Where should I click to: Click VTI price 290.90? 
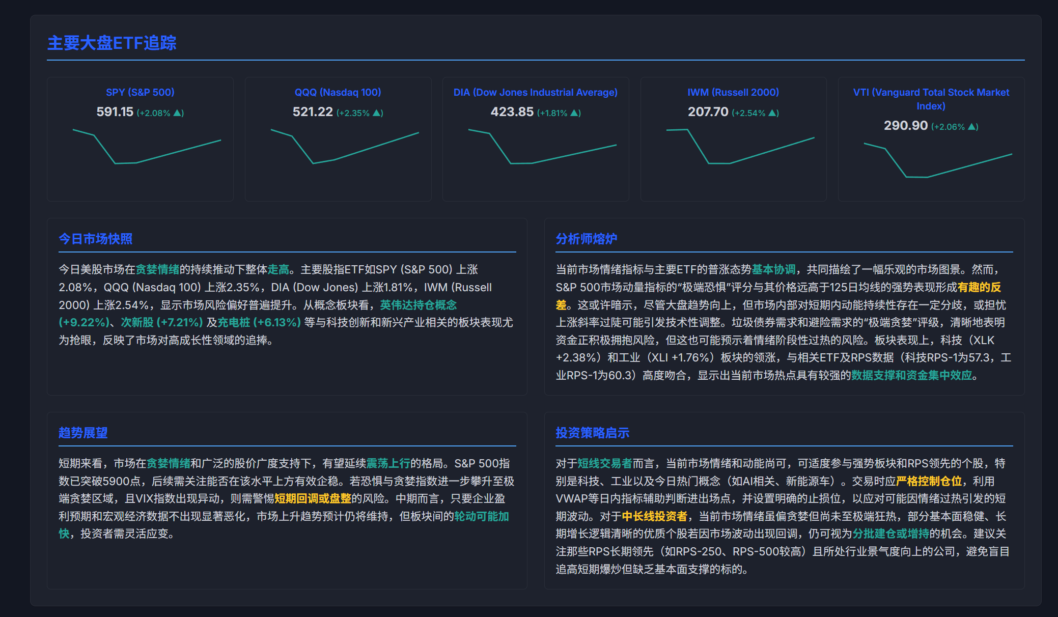(906, 125)
